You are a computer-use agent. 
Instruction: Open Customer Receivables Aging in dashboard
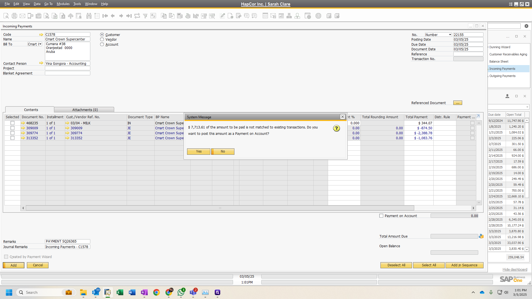508,54
